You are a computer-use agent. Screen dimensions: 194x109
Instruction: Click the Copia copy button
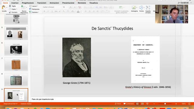click(x=12, y=9)
